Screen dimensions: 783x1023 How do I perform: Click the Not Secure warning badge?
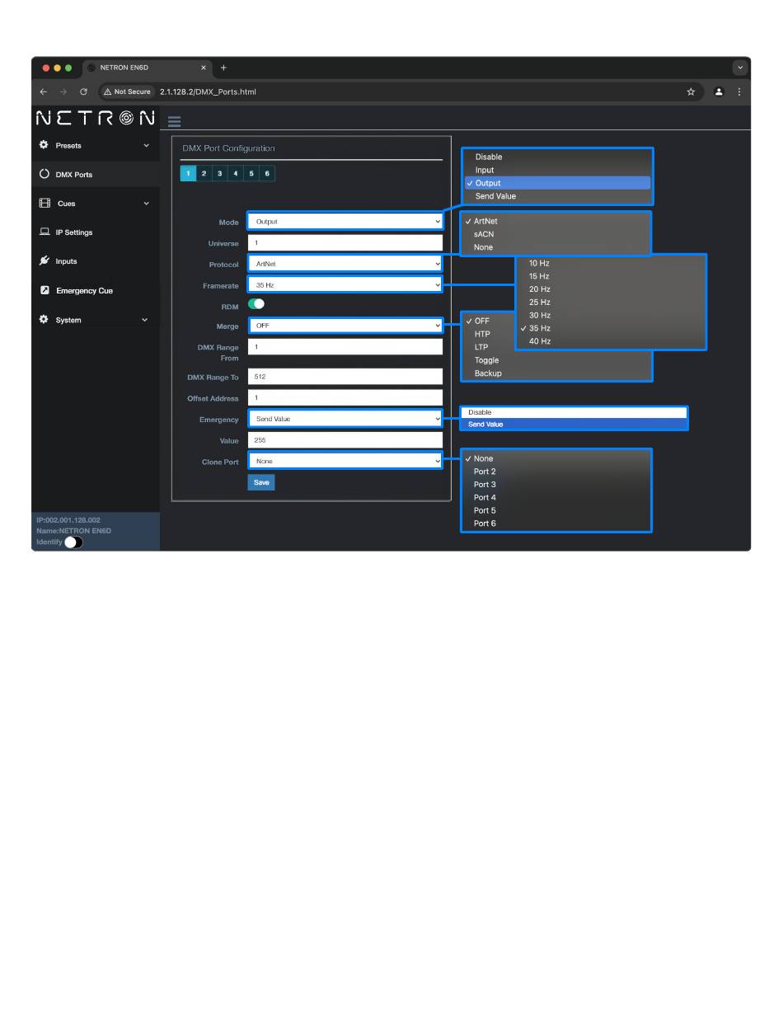[127, 92]
